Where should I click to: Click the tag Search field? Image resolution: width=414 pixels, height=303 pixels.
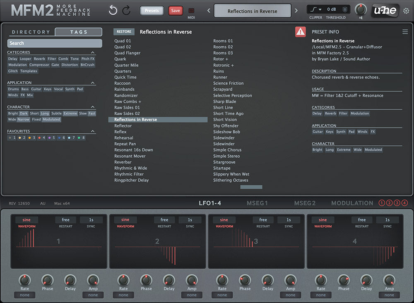click(x=55, y=43)
